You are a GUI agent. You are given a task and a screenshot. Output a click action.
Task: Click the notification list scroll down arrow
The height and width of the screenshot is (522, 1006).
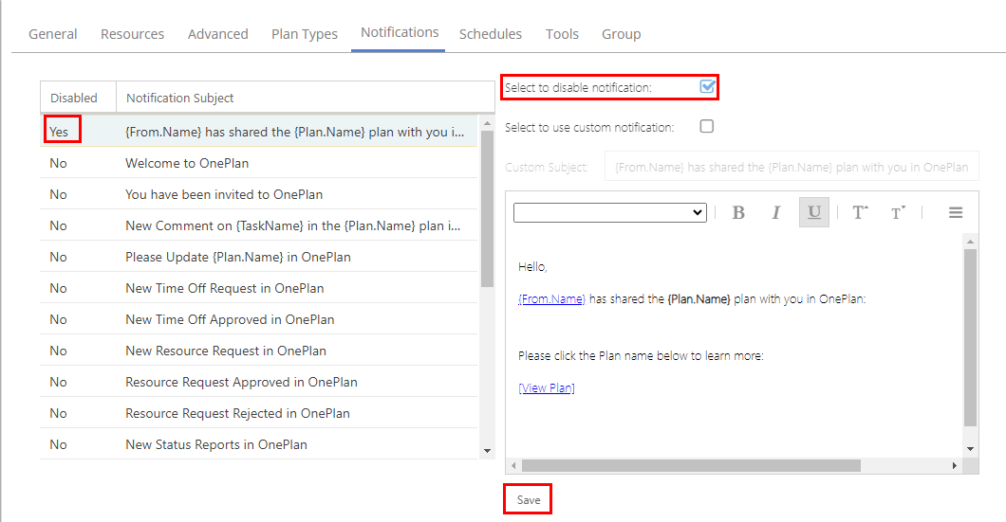point(487,451)
